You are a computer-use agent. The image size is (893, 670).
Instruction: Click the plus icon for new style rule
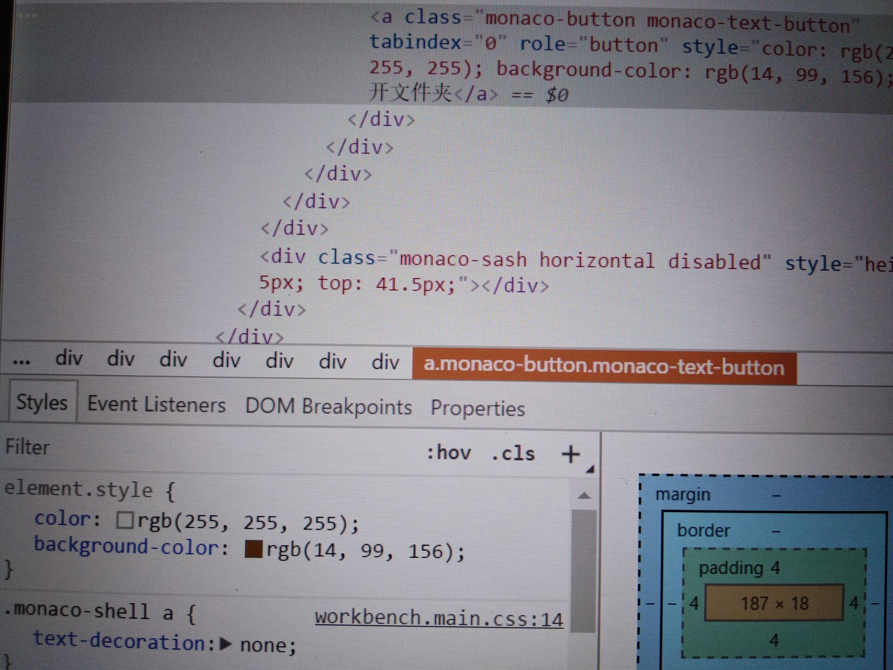click(x=571, y=454)
